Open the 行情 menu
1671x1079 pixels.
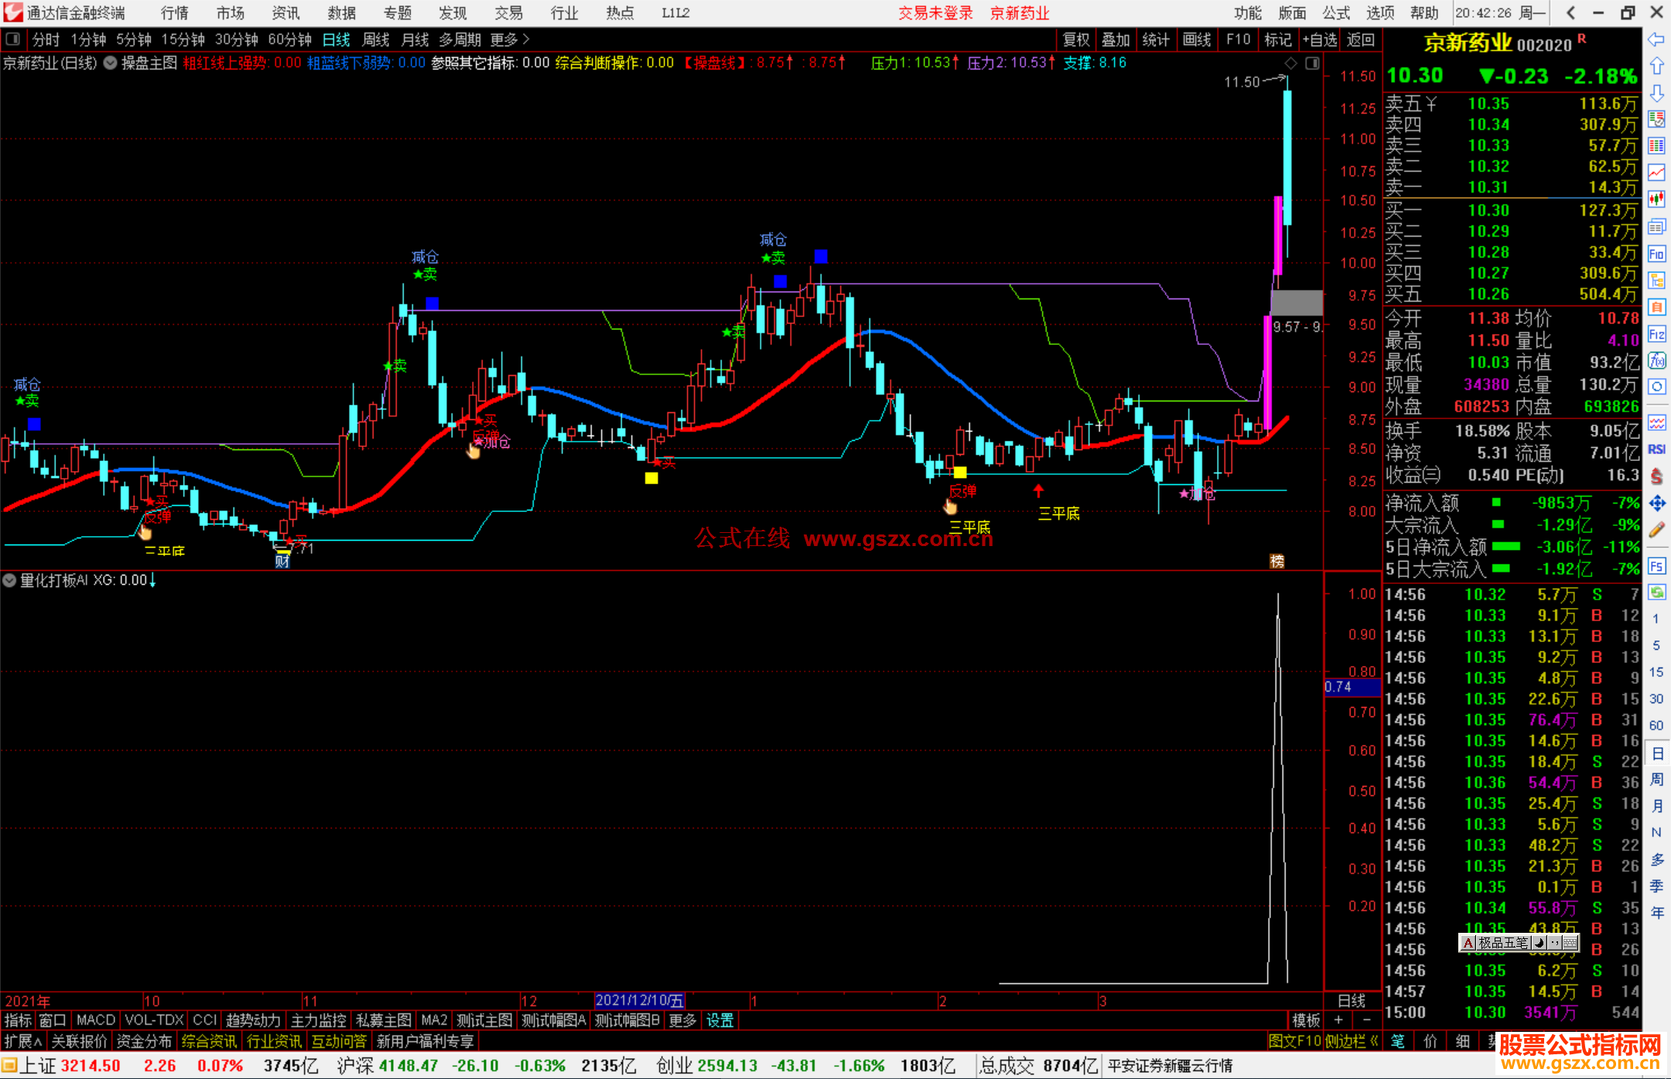coord(175,12)
